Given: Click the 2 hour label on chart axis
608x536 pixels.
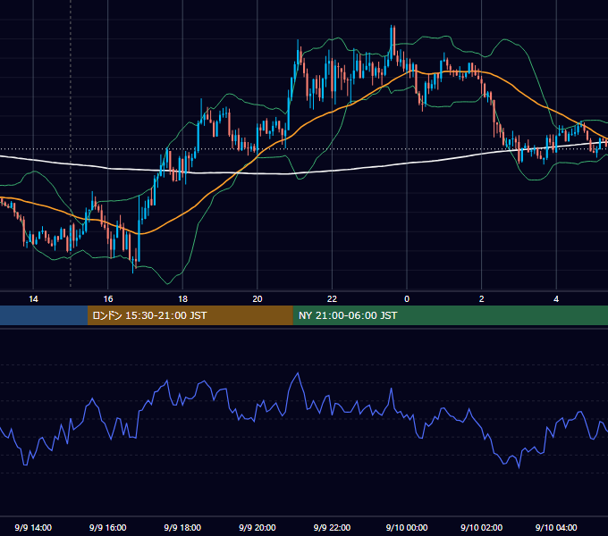Looking at the screenshot, I should pyautogui.click(x=482, y=299).
